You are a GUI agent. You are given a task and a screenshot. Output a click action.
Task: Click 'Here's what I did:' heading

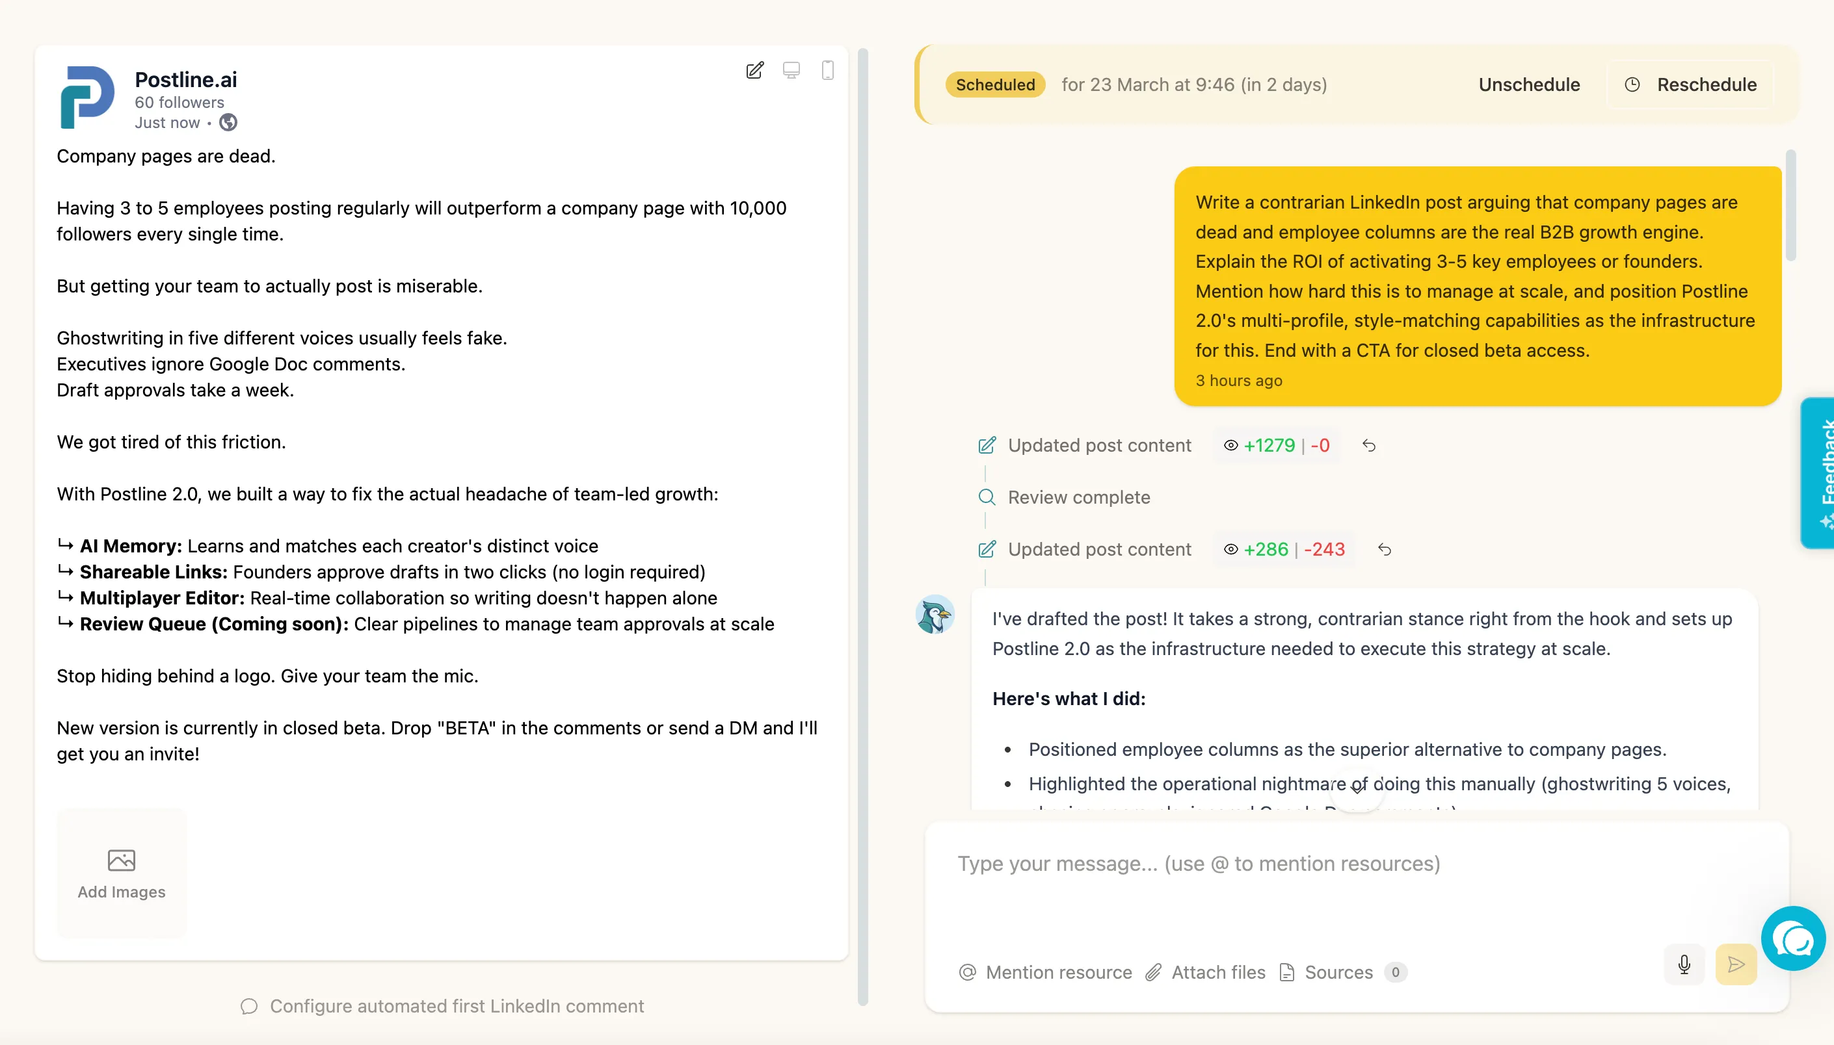coord(1069,699)
